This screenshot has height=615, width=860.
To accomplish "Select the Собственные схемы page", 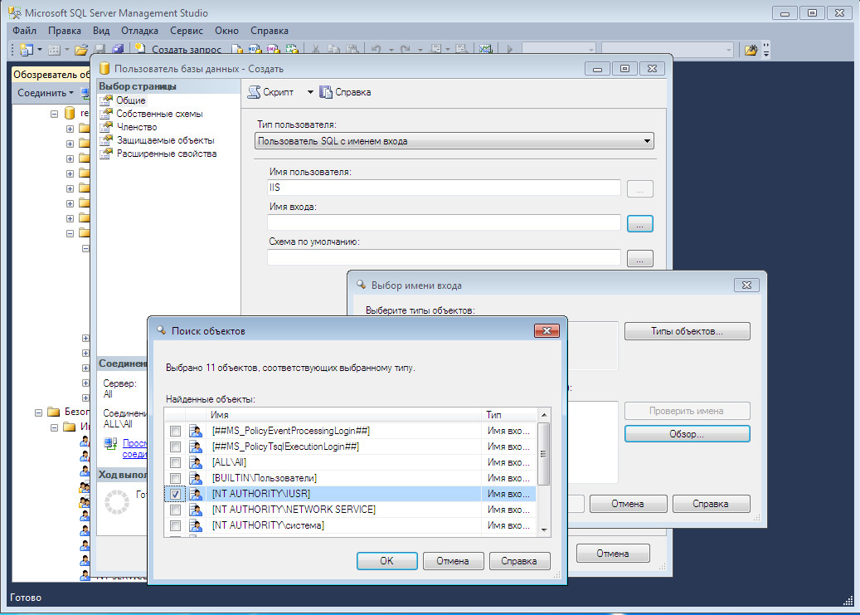I will [159, 114].
